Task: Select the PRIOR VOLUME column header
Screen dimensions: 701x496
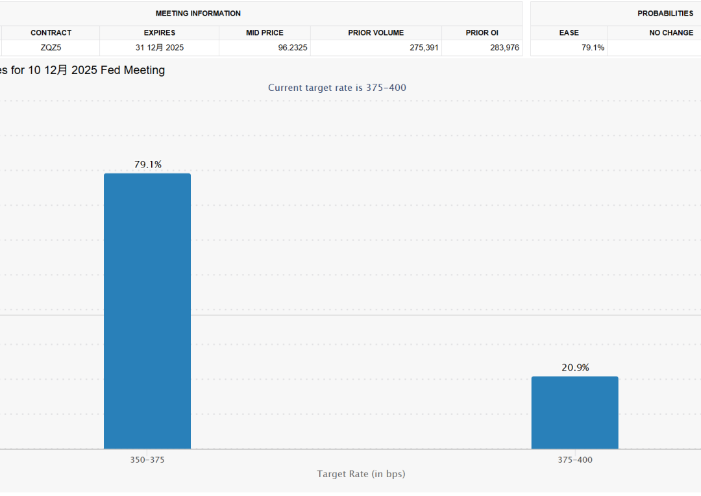Action: pyautogui.click(x=376, y=32)
